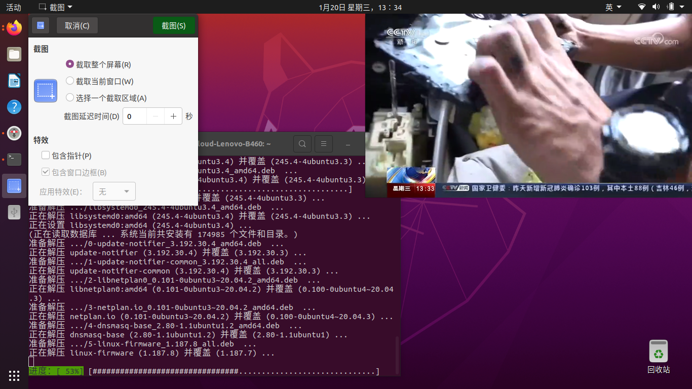Open the 截图 app menu in top bar
Image resolution: width=692 pixels, height=389 pixels.
click(x=55, y=7)
